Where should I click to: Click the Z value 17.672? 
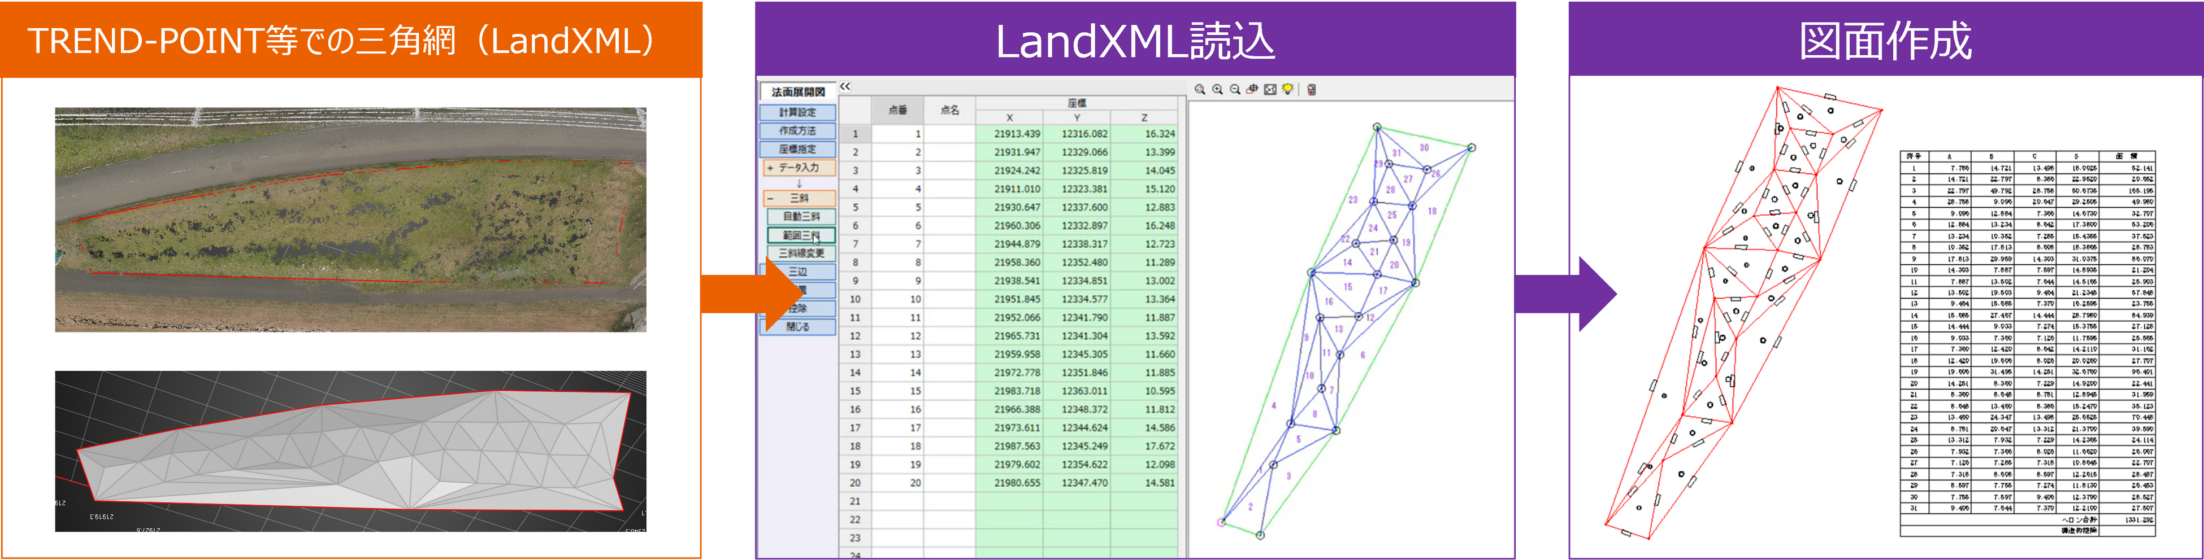[x=1145, y=447]
